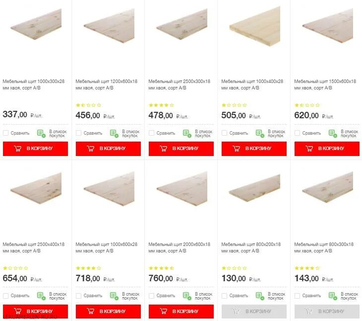Click shopping list icon for 1500x600x18 board
362x321 pixels.
pyautogui.click(x=333, y=133)
